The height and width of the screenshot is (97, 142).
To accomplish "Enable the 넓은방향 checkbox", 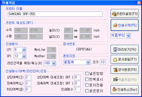I will pos(87,74).
